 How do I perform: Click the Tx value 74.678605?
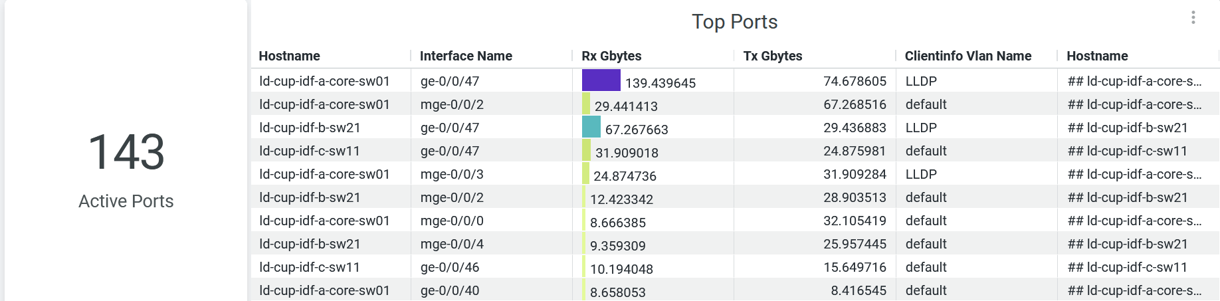855,81
